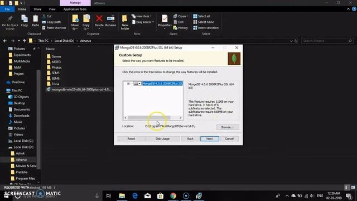Click the History ribbon button

click(x=181, y=28)
